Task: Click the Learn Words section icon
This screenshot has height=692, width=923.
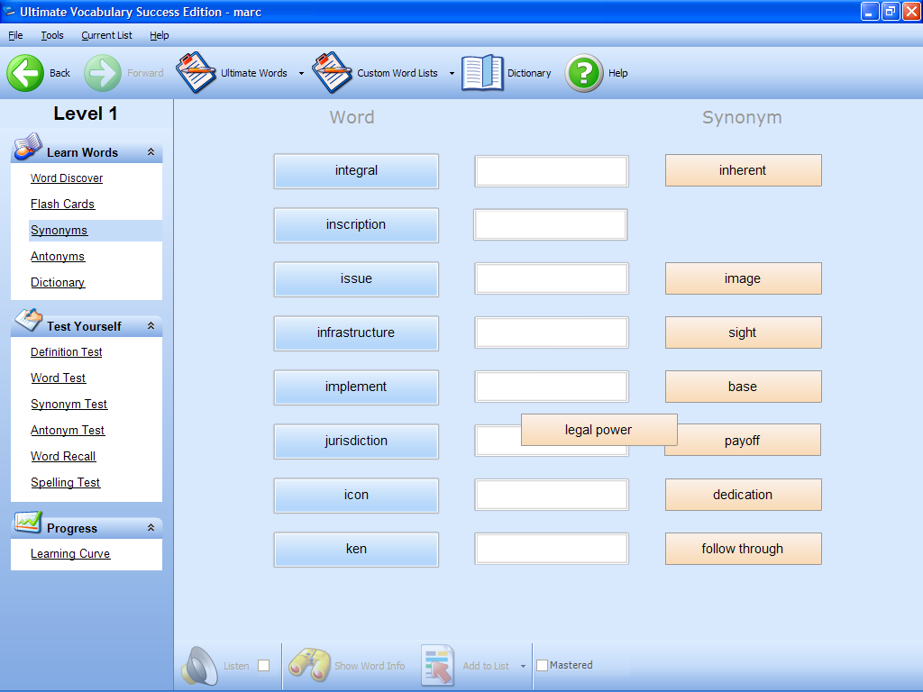Action: [x=28, y=147]
